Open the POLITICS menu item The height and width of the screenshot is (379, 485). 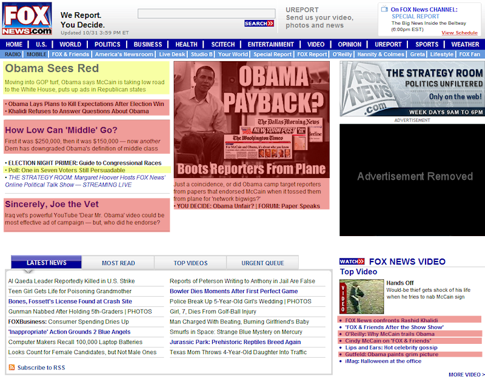[107, 44]
